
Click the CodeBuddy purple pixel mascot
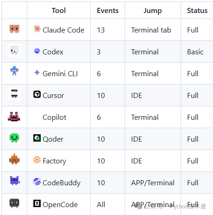(x=14, y=181)
